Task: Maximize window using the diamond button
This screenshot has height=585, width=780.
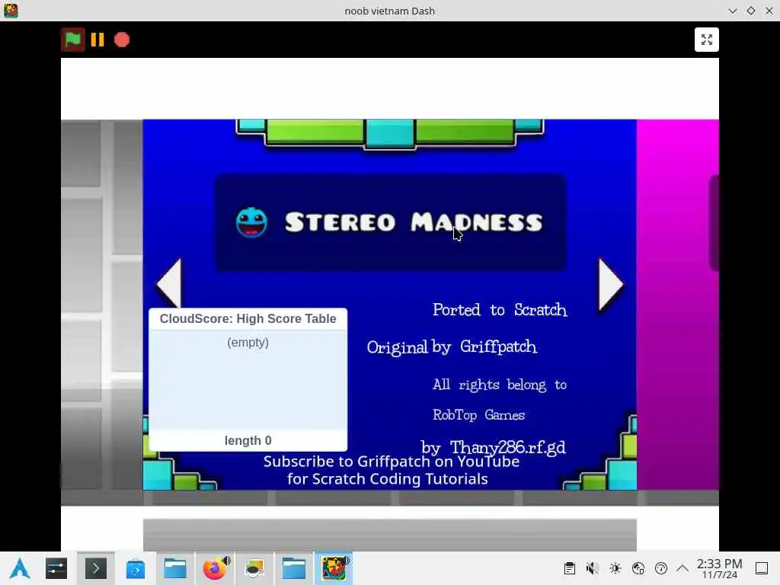Action: pyautogui.click(x=750, y=11)
